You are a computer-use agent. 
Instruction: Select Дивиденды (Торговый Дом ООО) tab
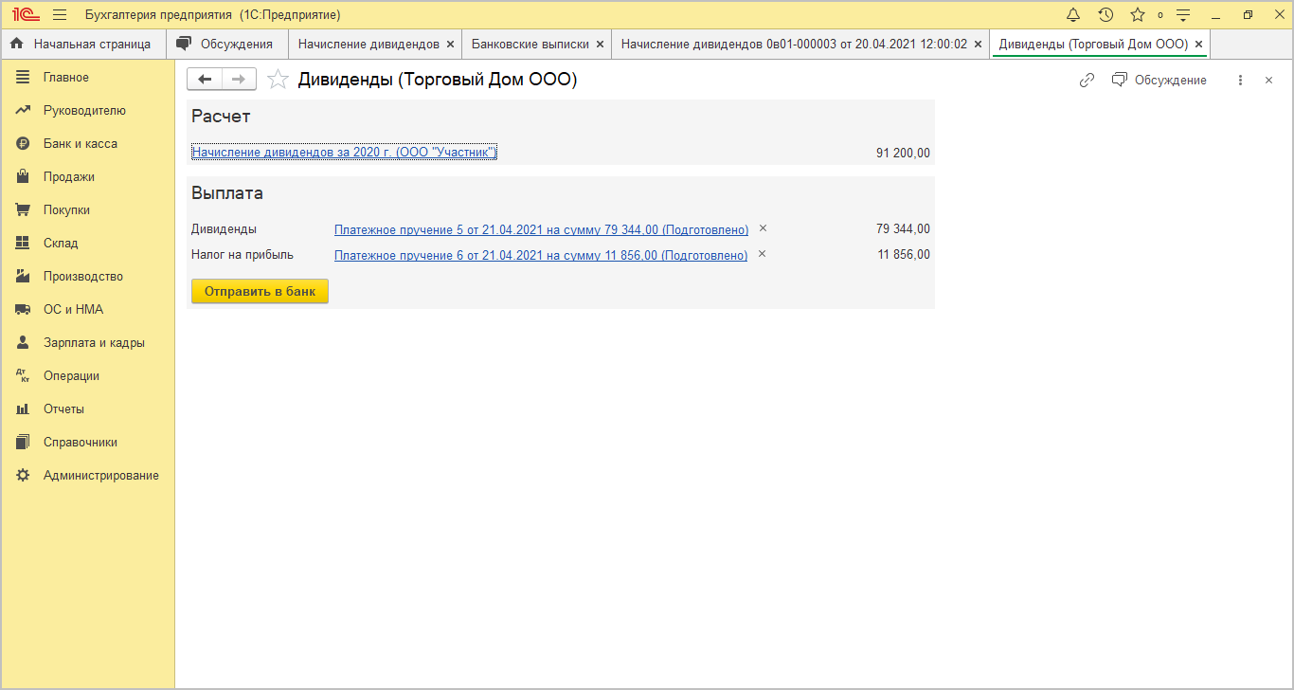1093,45
